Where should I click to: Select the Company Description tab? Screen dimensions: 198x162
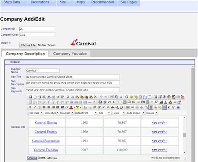pos(25,54)
